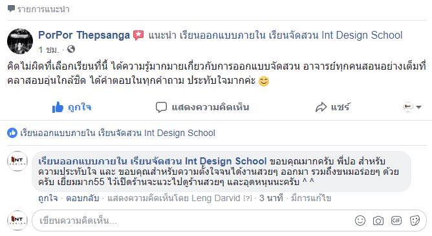Click PorPor Thepsanga's profile picture

pyautogui.click(x=20, y=41)
